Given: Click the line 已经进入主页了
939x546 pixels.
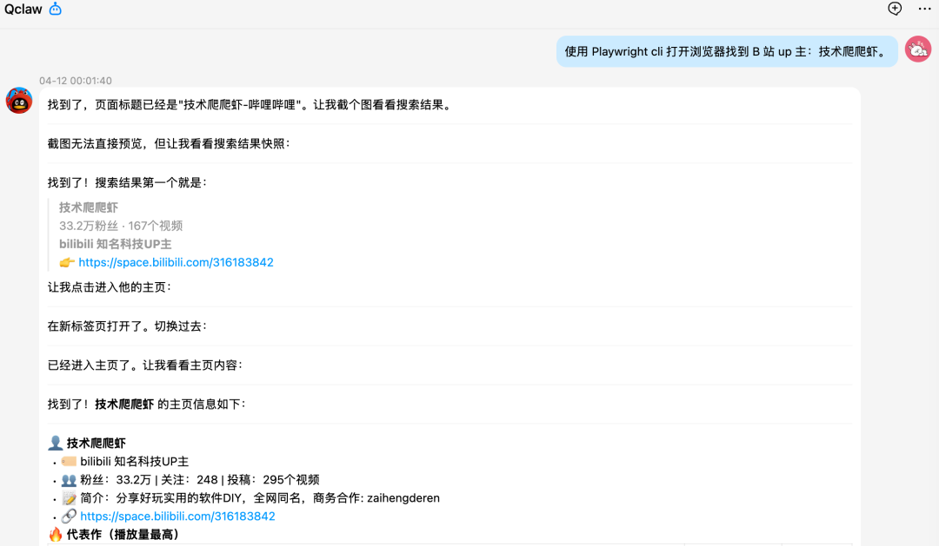Looking at the screenshot, I should pos(145,365).
